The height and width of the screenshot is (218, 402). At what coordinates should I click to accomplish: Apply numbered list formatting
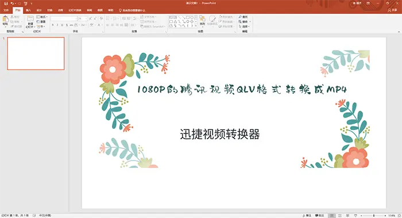pyautogui.click(x=115, y=18)
